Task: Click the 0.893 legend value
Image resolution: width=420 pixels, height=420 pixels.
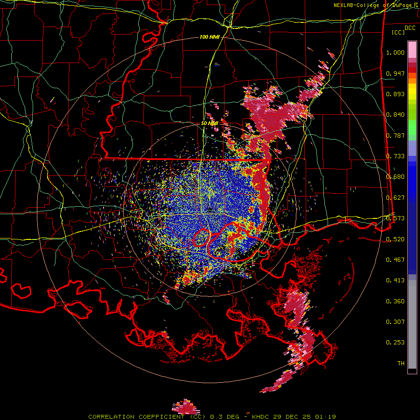Action: (395, 94)
